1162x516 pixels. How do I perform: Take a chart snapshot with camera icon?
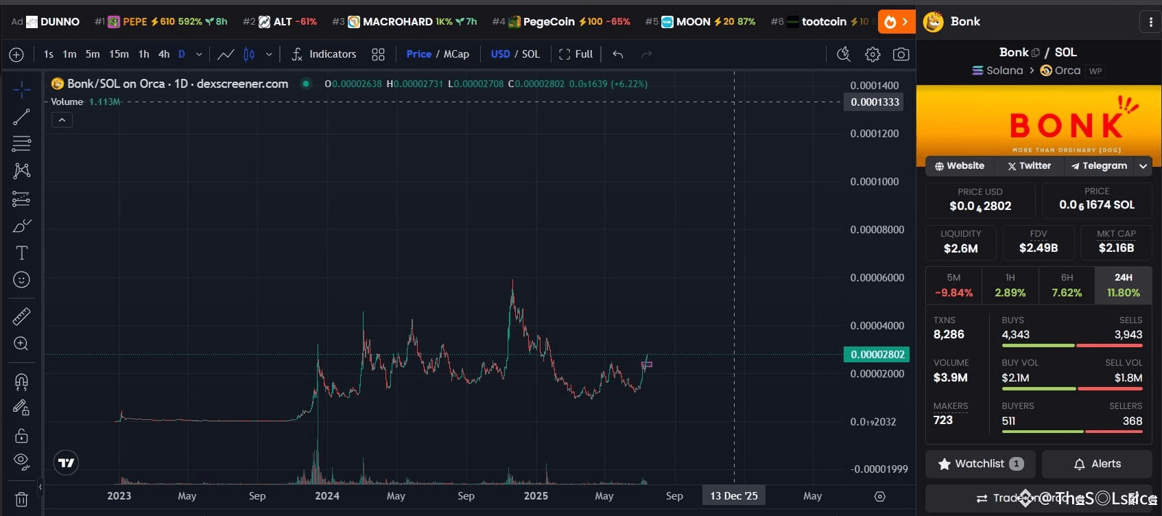point(901,54)
